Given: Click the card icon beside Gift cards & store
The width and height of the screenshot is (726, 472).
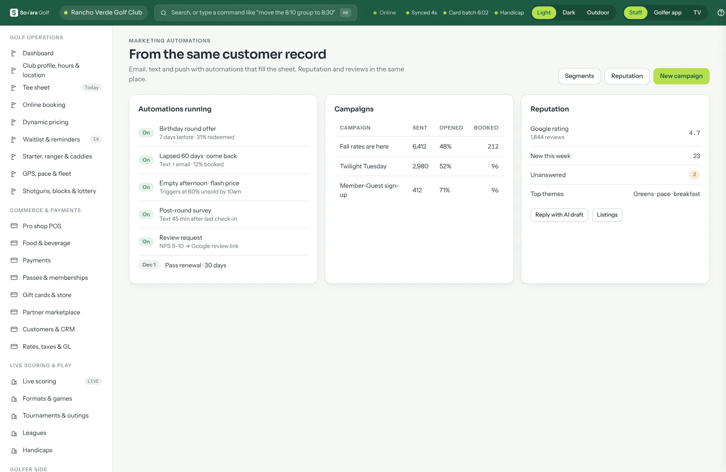Looking at the screenshot, I should coord(14,295).
